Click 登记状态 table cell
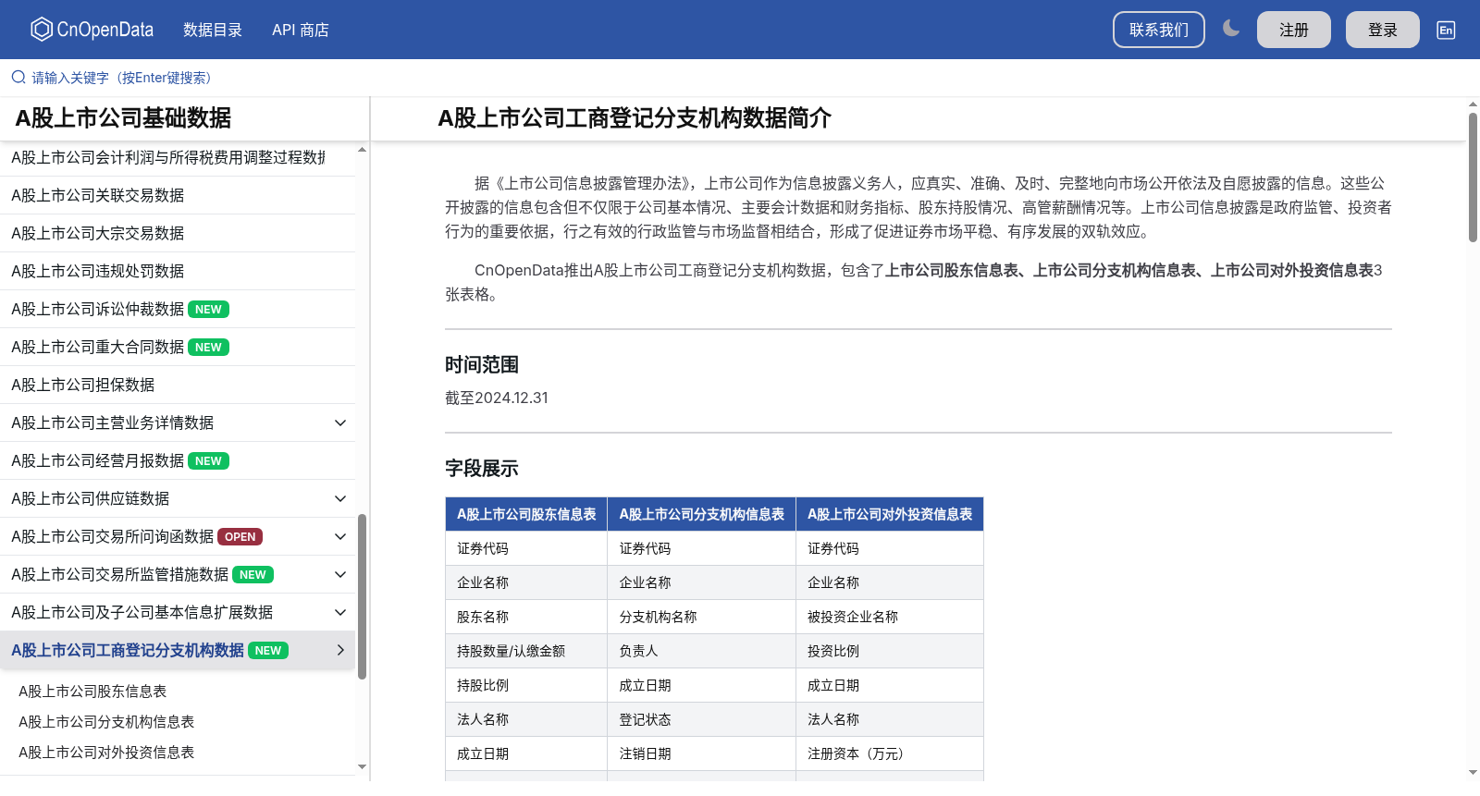 click(701, 719)
